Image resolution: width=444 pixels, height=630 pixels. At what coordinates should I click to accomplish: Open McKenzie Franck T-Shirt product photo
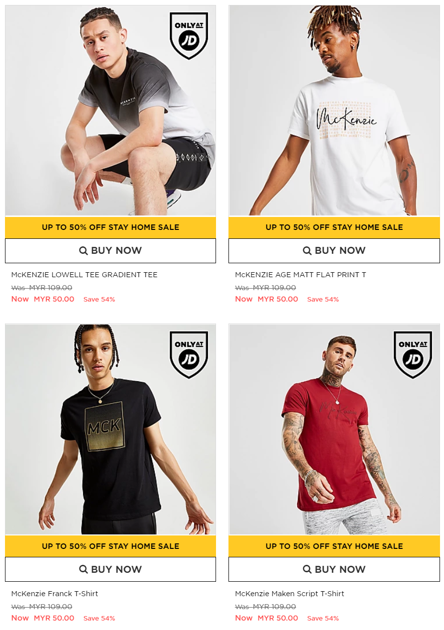(x=111, y=429)
